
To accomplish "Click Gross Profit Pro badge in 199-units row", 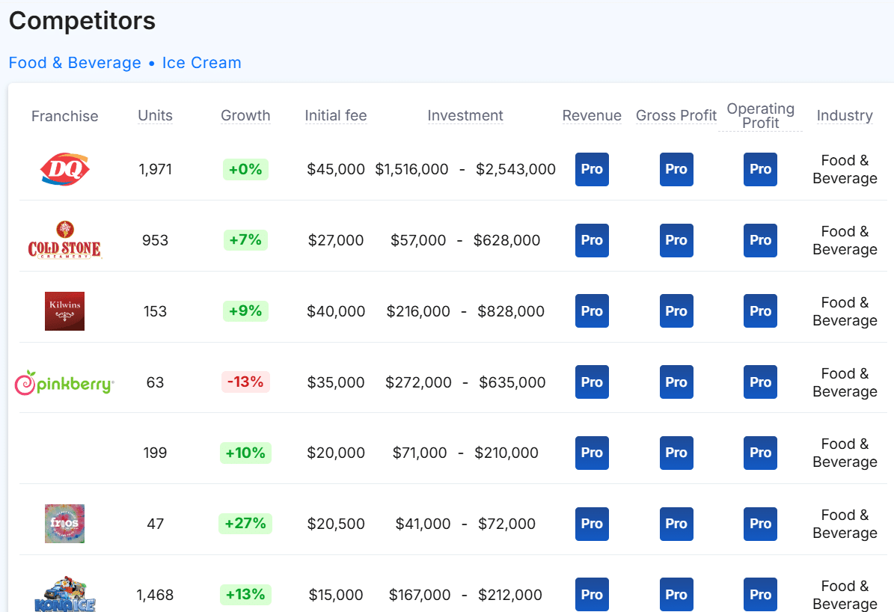I will tap(676, 453).
